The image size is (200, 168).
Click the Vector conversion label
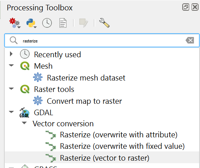pos(63,124)
